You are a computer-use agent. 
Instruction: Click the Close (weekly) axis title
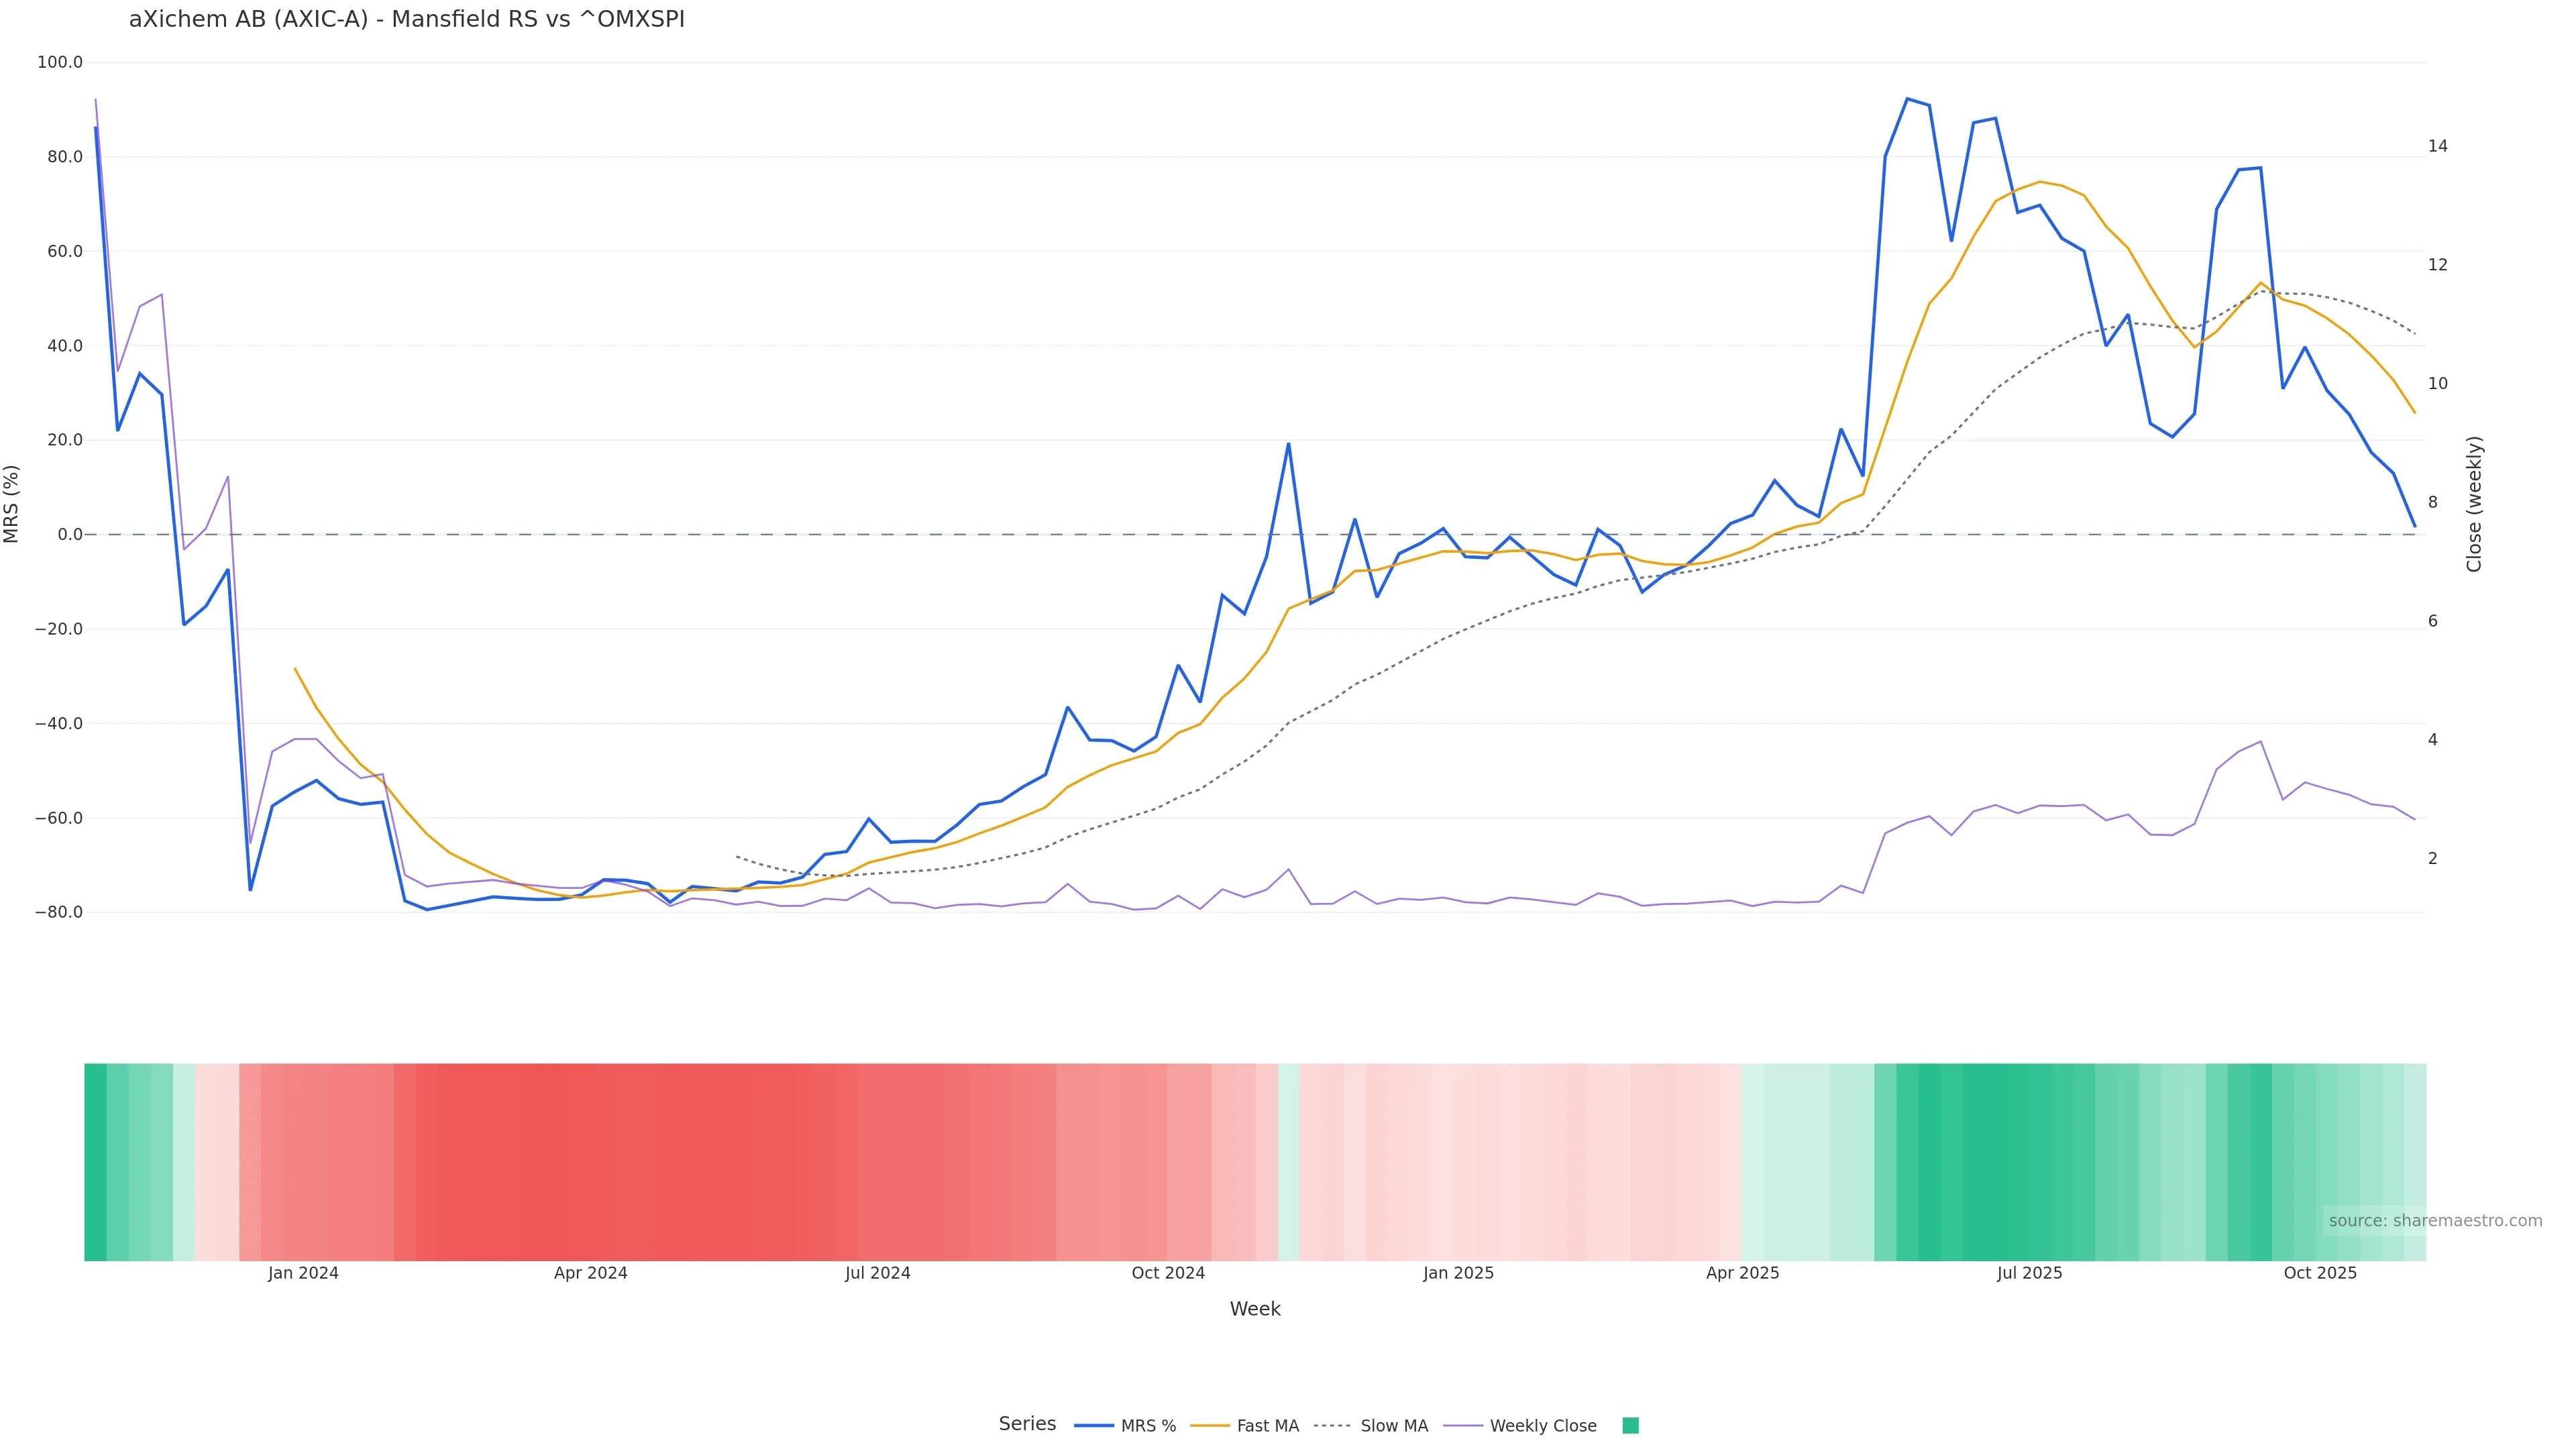(2474, 504)
